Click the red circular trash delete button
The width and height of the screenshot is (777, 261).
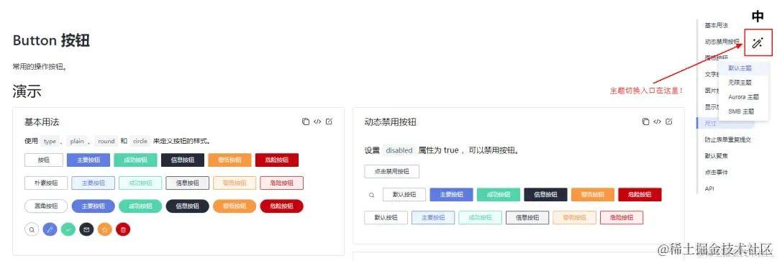pyautogui.click(x=124, y=229)
